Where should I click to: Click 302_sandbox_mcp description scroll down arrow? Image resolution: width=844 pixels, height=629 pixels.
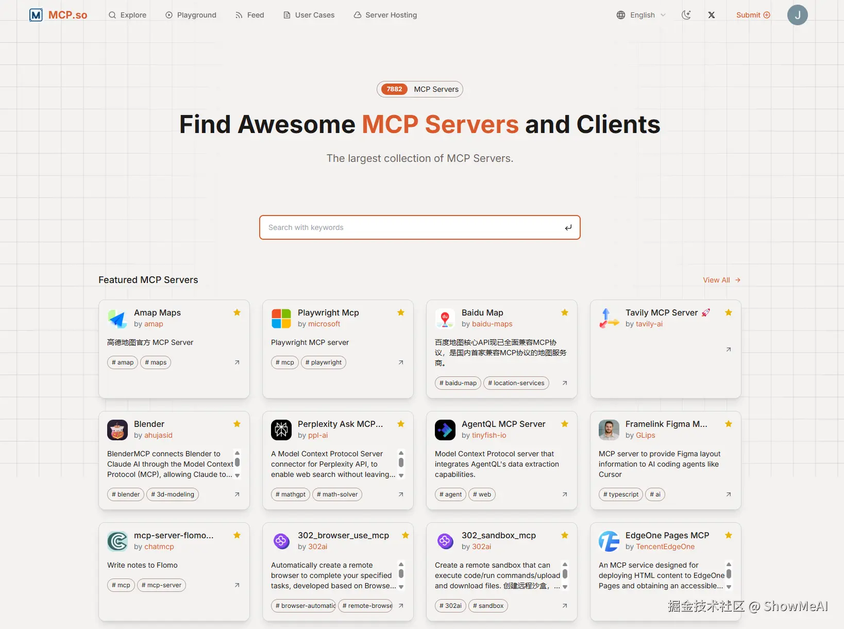tap(565, 587)
